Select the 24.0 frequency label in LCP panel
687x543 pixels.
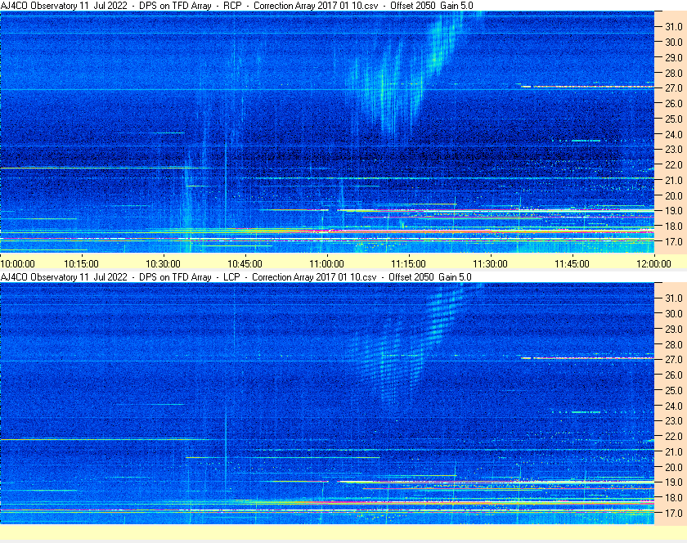pos(673,406)
